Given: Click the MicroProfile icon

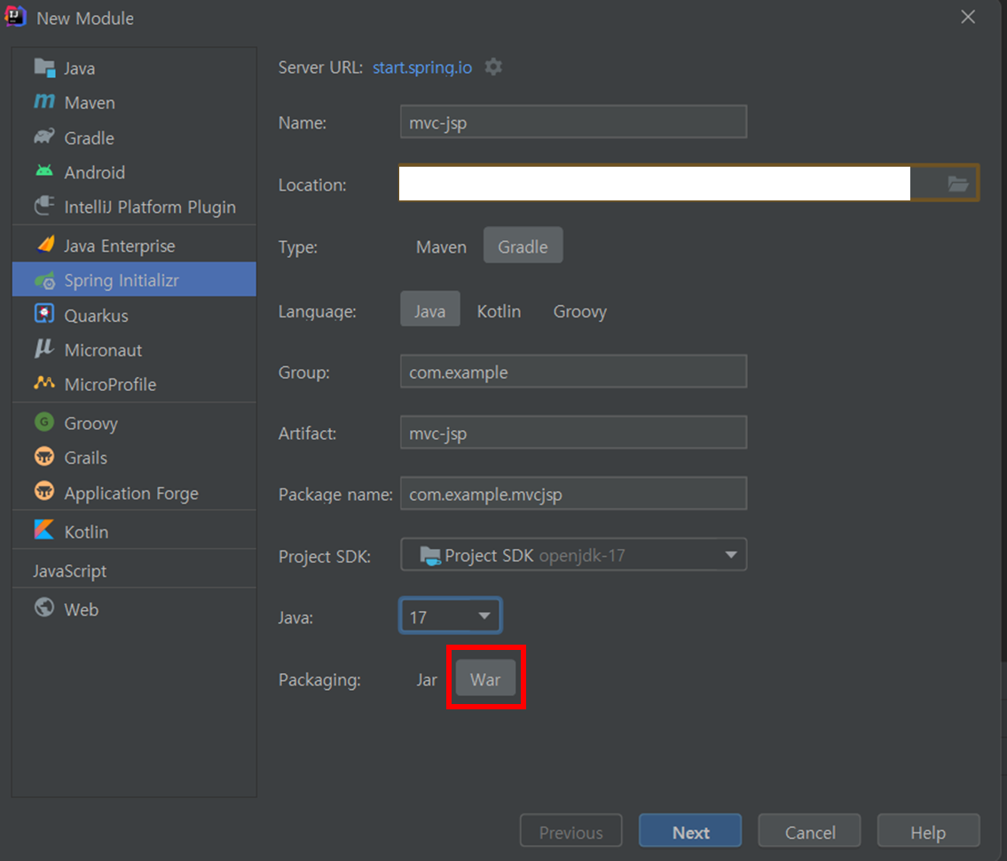Looking at the screenshot, I should (44, 383).
